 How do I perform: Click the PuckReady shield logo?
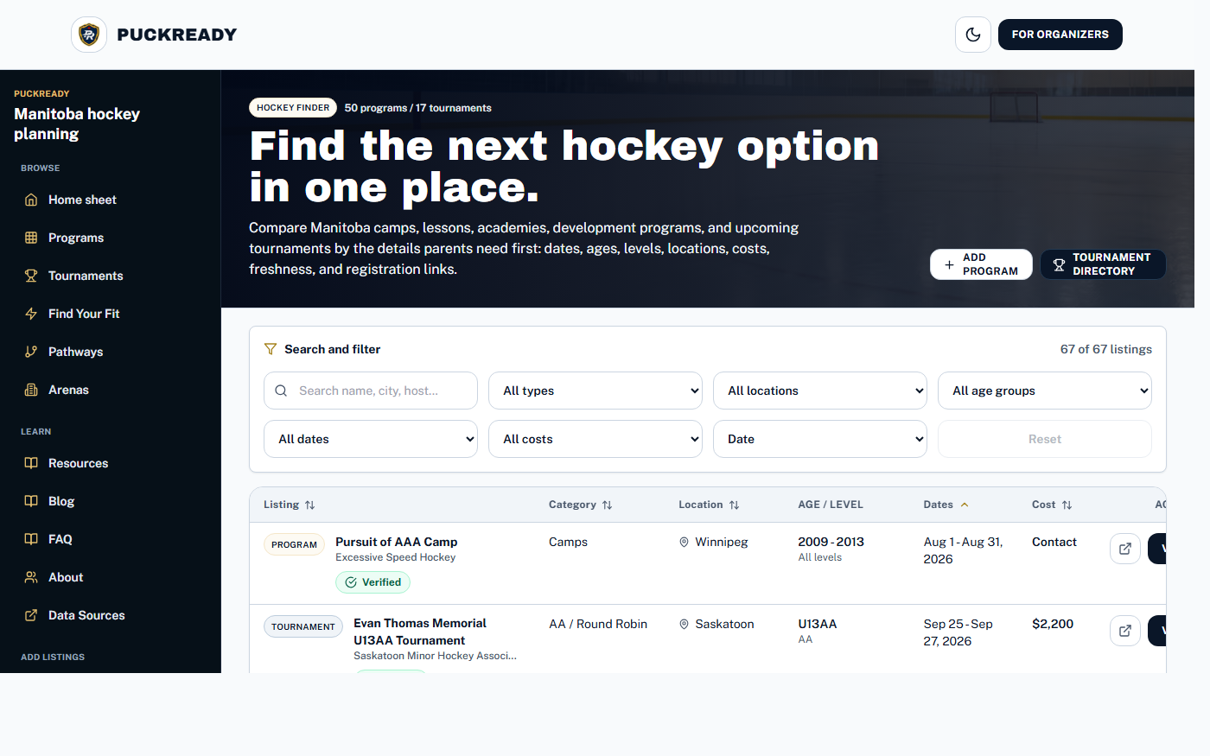pos(89,35)
